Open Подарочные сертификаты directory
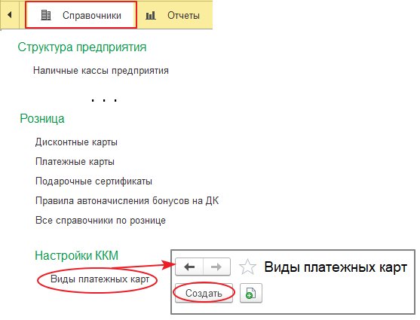Viewport: 420px width, 320px height. pos(94,181)
